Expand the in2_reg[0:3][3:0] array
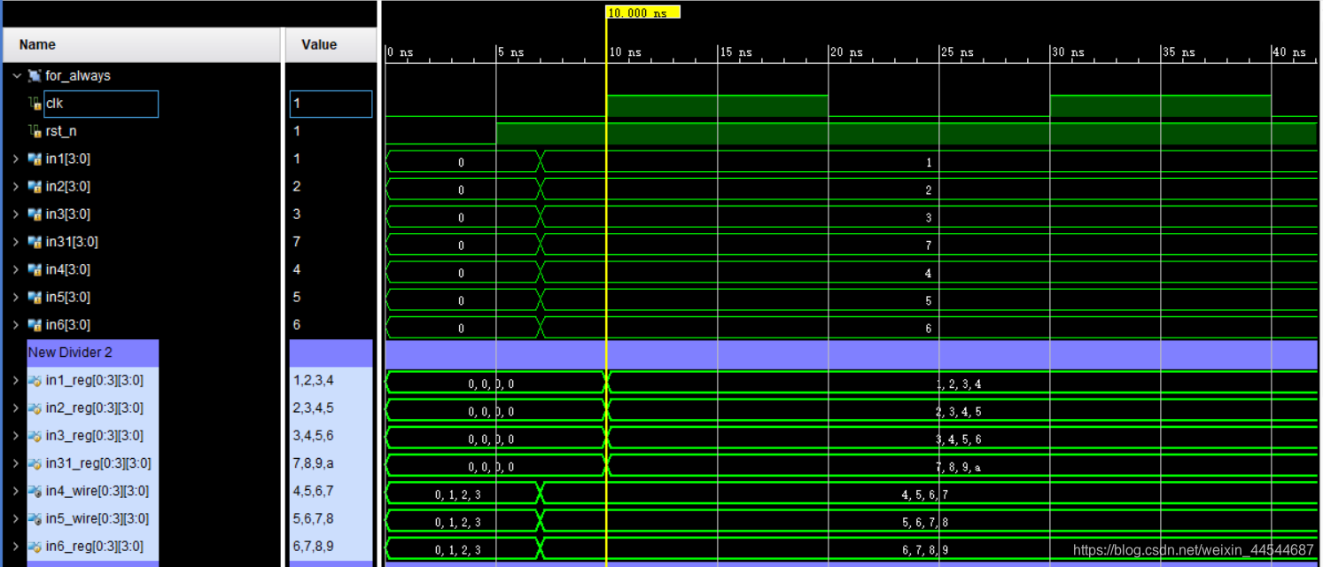This screenshot has height=567, width=1323. point(16,408)
